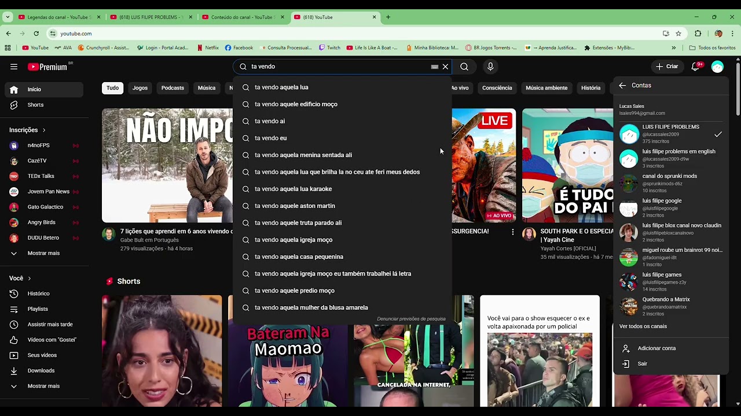Click Adicionar conta

(671, 348)
